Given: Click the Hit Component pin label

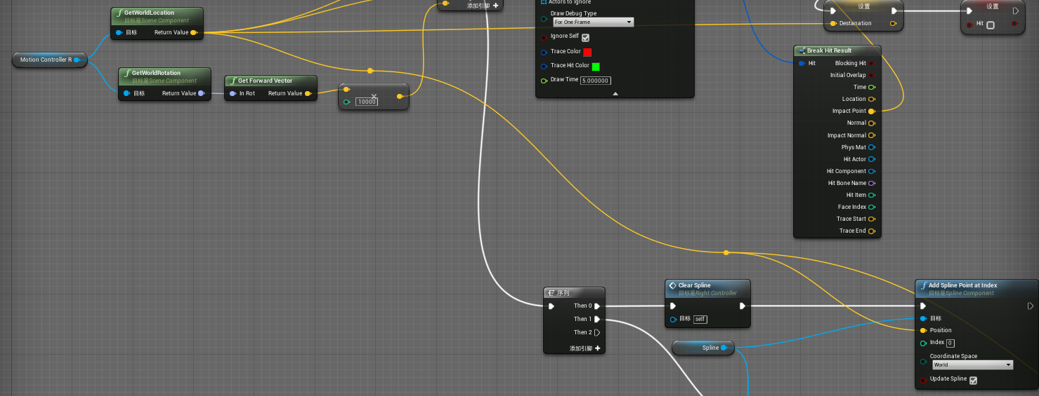Looking at the screenshot, I should tap(847, 171).
